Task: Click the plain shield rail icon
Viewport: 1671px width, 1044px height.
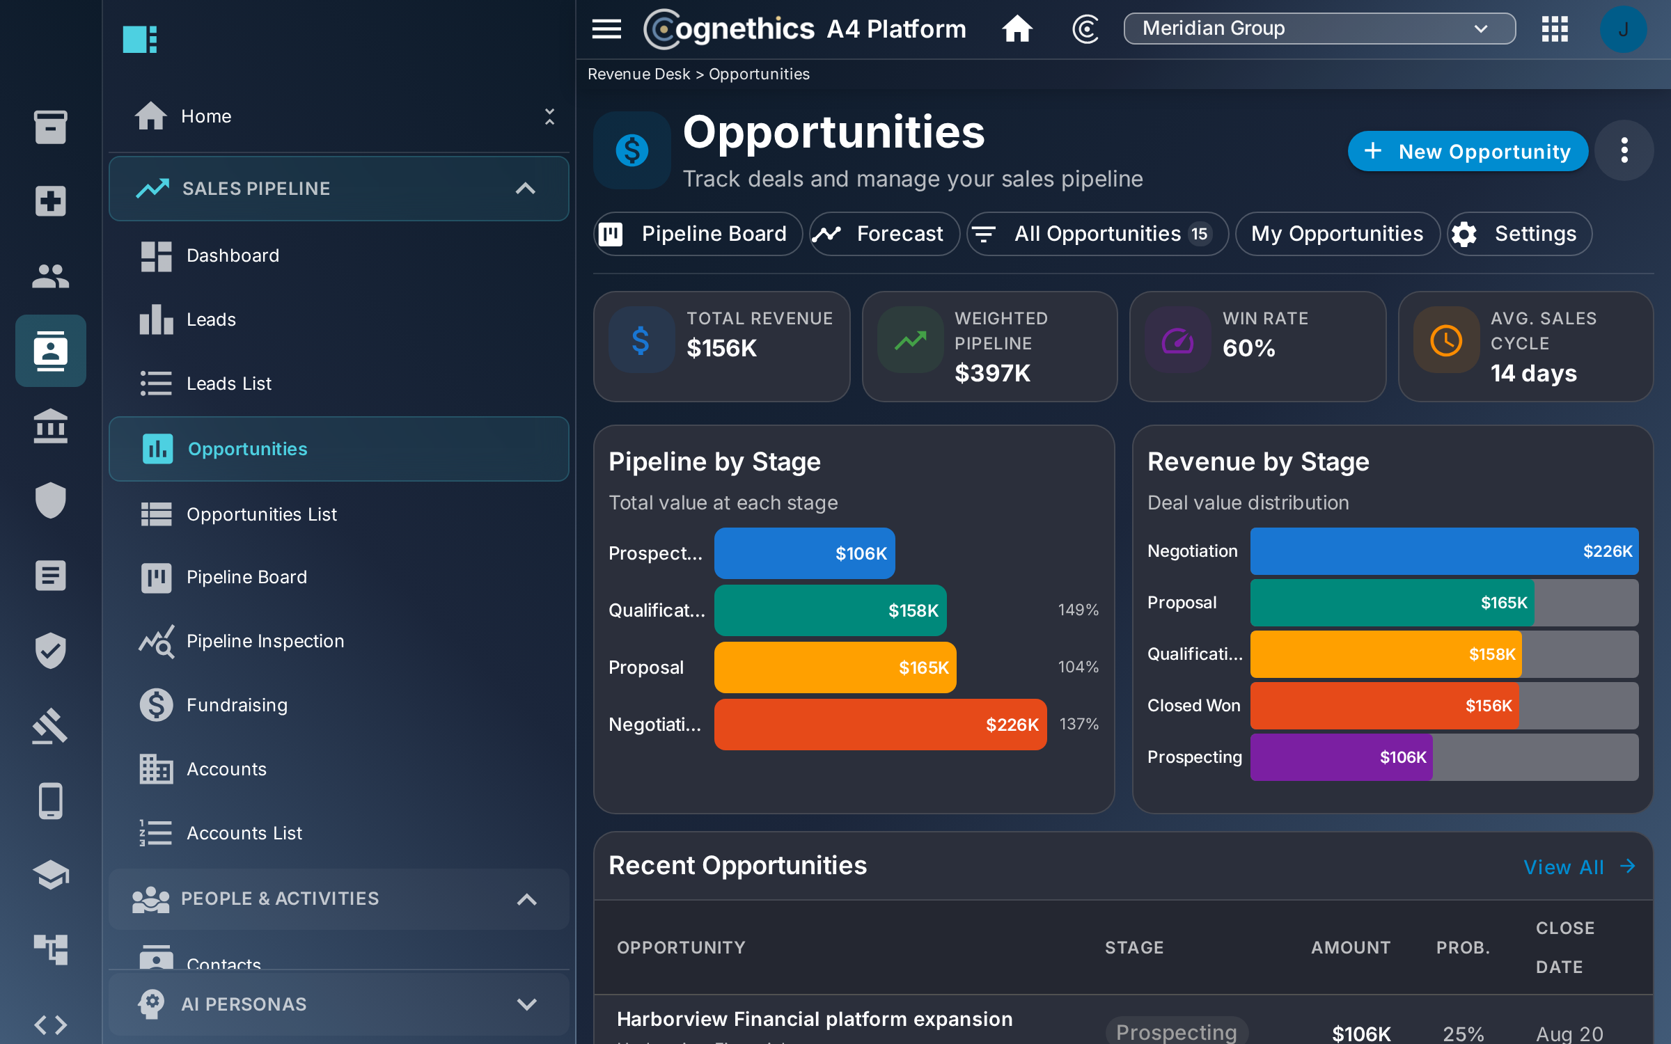Action: click(x=51, y=500)
